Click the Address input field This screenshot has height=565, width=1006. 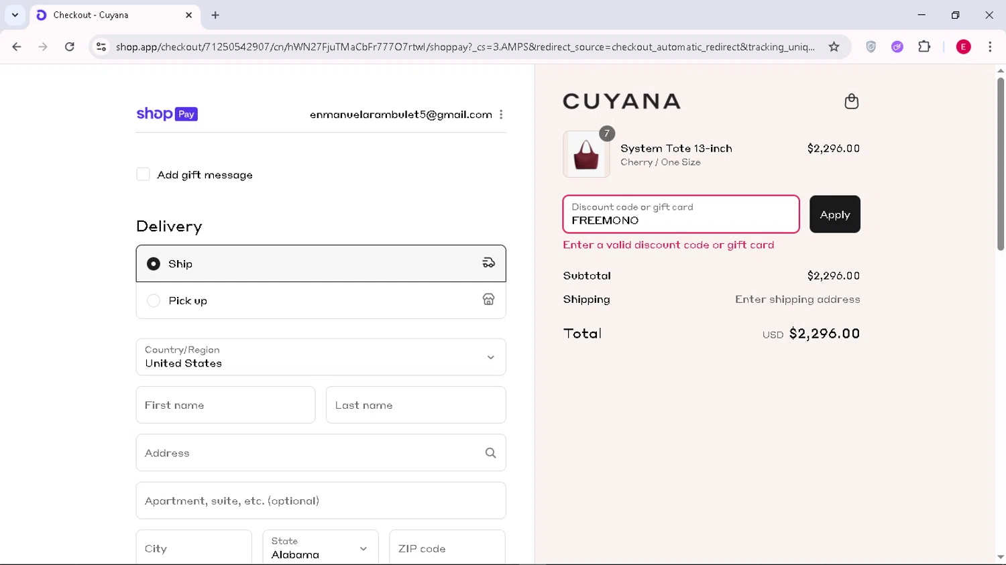click(x=321, y=453)
